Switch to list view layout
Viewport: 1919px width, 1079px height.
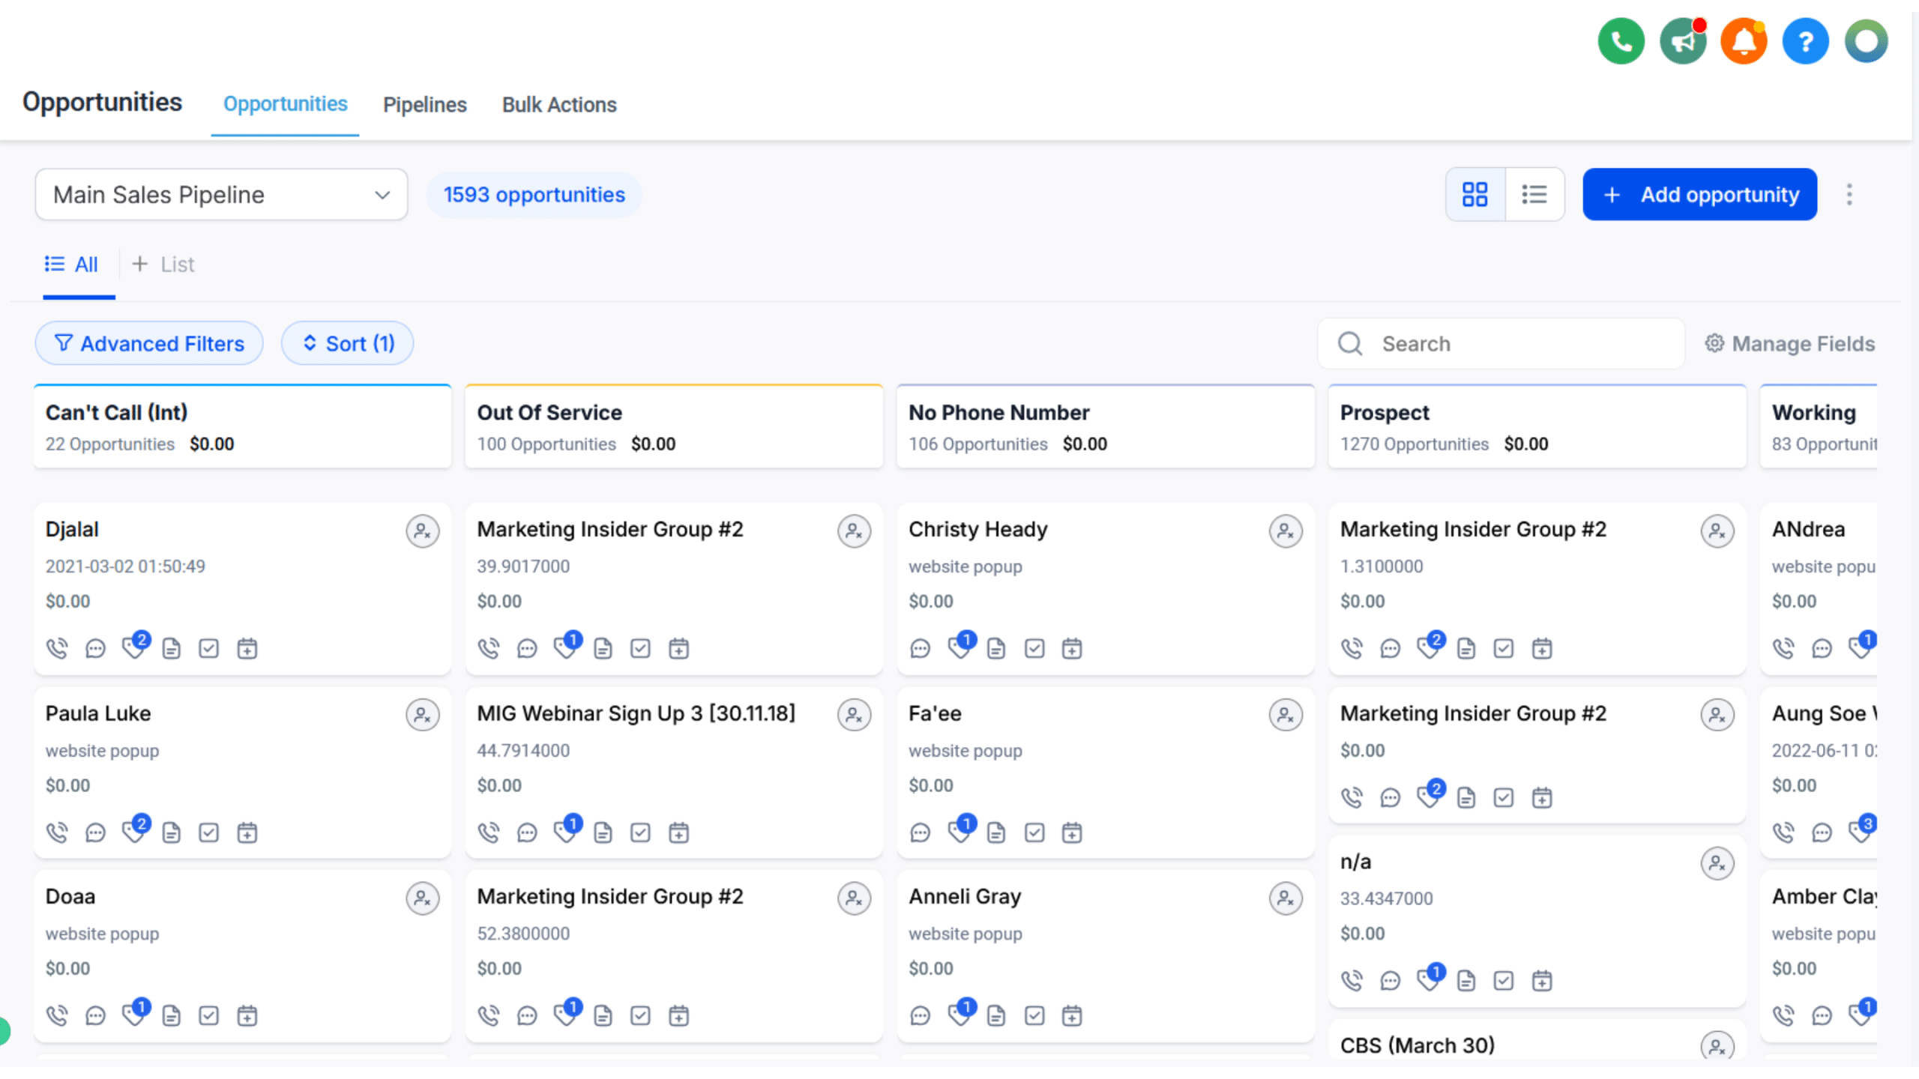coord(1534,195)
